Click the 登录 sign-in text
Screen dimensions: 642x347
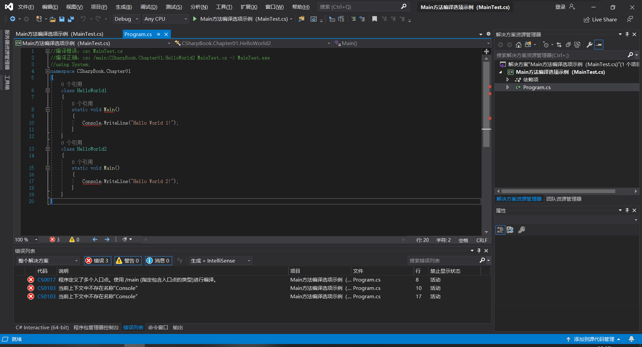[x=560, y=7]
